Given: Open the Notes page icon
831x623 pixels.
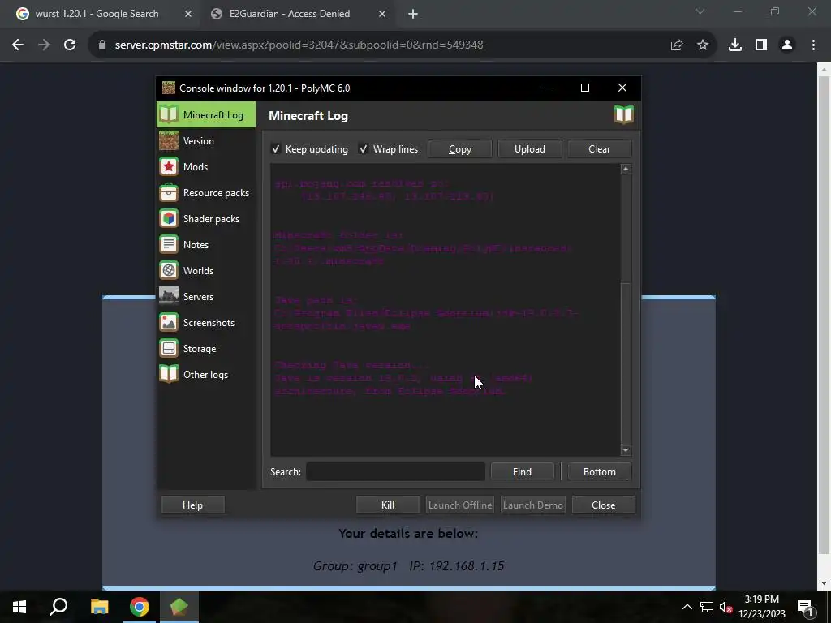Looking at the screenshot, I should 169,244.
